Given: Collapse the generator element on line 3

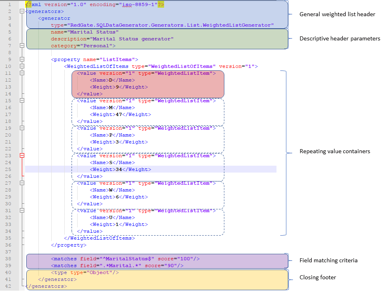Looking at the screenshot, I should coord(22,18).
